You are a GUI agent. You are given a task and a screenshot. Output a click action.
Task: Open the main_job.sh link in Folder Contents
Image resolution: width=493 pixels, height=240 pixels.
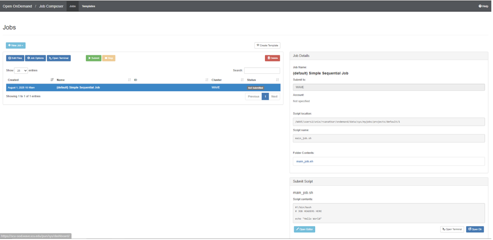(305, 162)
